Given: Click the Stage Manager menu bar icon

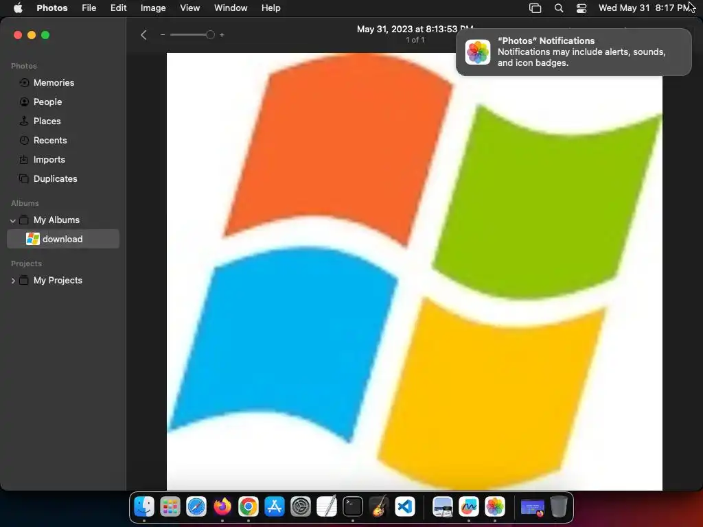Looking at the screenshot, I should (x=535, y=8).
